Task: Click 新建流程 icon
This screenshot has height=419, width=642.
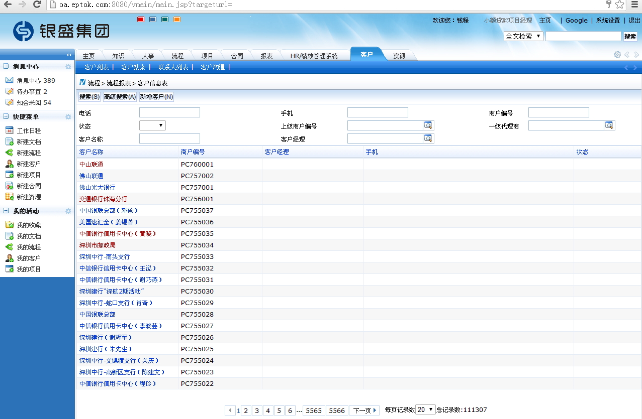Action: pos(9,153)
